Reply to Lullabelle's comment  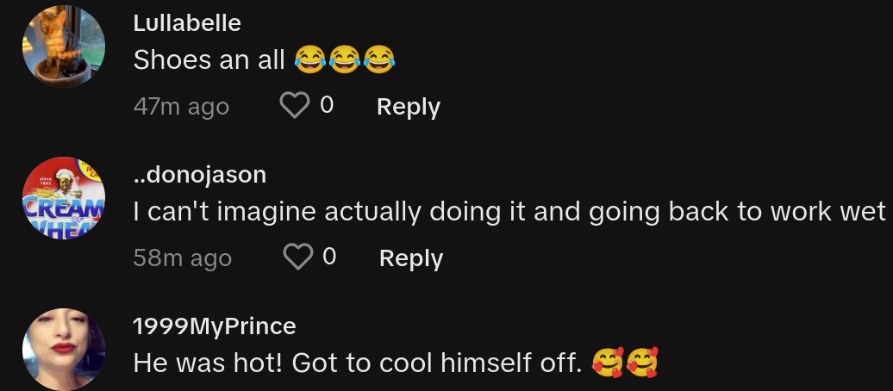click(x=409, y=107)
